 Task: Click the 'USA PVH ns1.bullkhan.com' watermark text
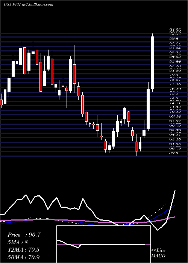coord(29,5)
